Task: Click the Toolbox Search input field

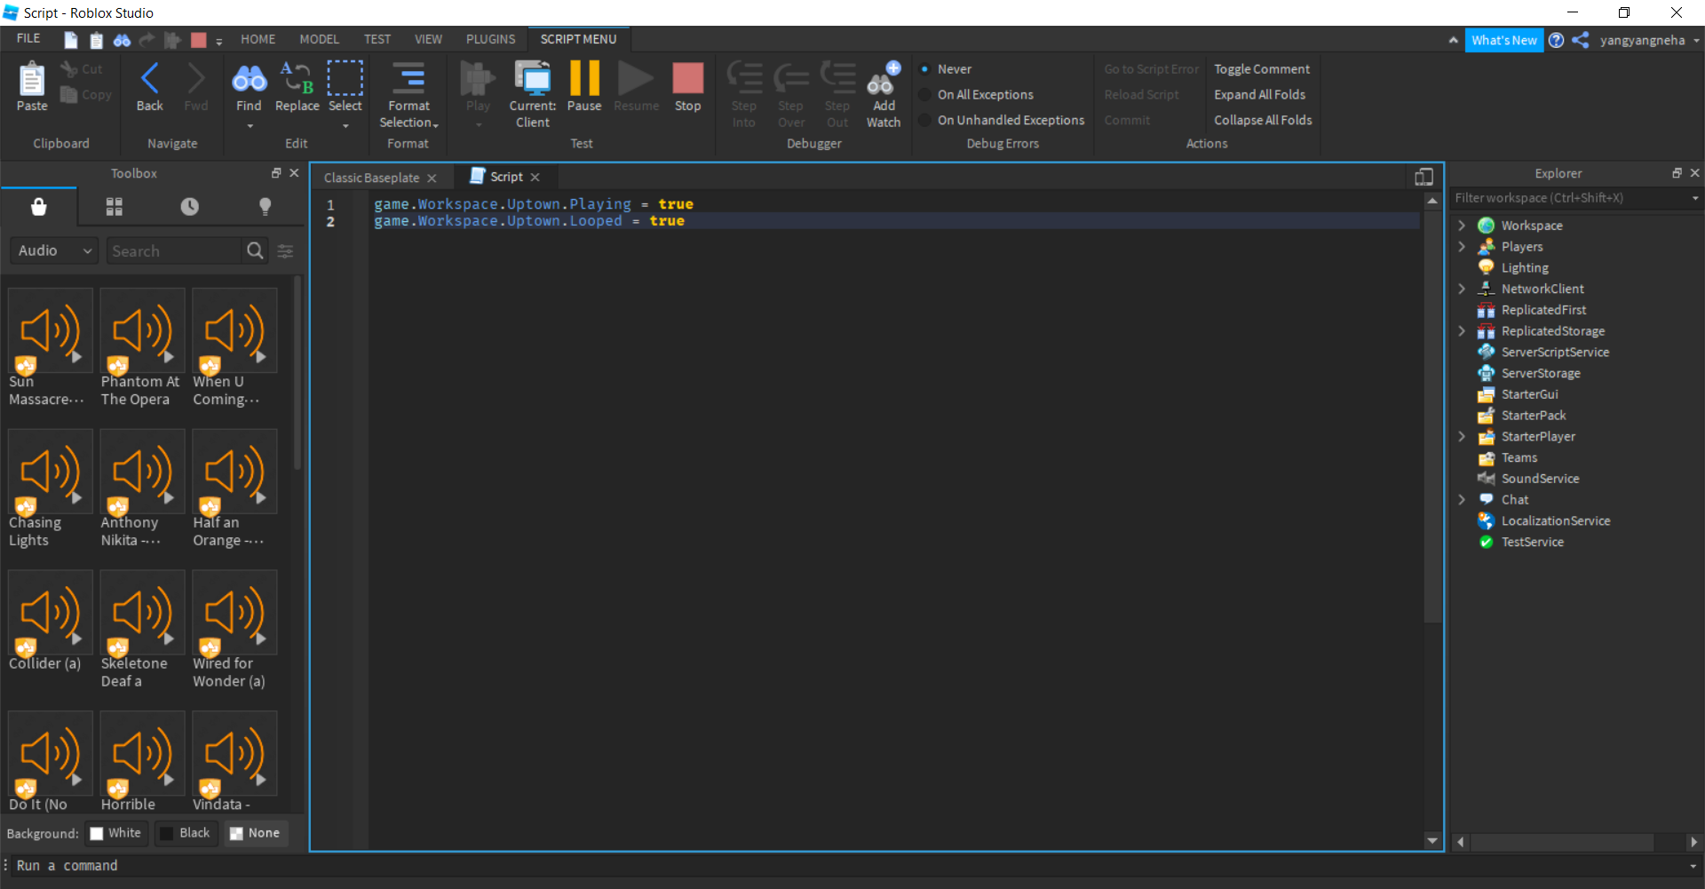Action: coord(174,251)
